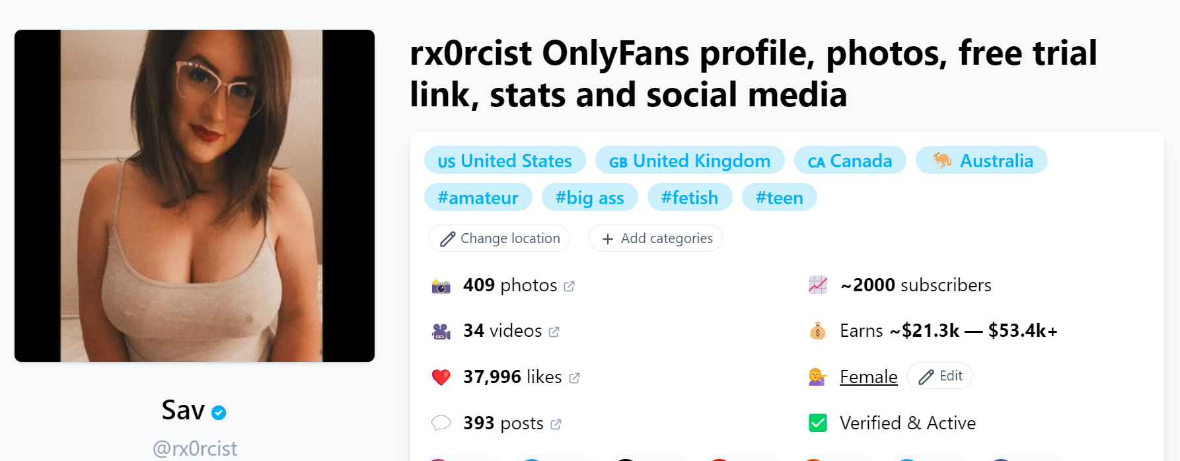The width and height of the screenshot is (1180, 461).
Task: Click the Edit button next to Female
Action: coord(940,375)
